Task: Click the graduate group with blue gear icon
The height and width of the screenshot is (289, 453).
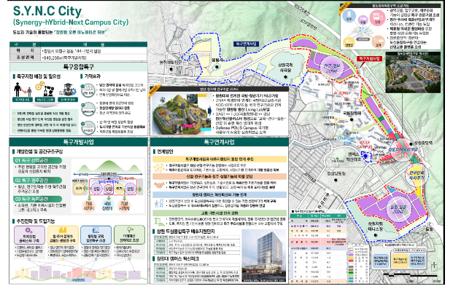Action: click(68, 90)
